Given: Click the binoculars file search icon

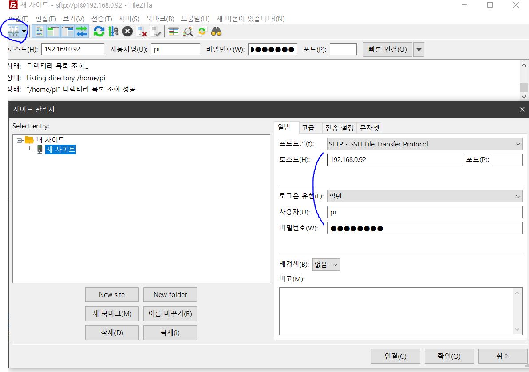Looking at the screenshot, I should point(216,32).
